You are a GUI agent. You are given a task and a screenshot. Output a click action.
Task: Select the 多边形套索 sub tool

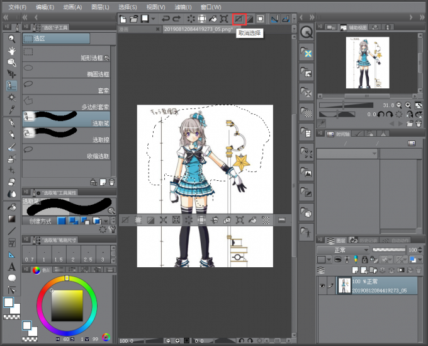click(x=66, y=103)
